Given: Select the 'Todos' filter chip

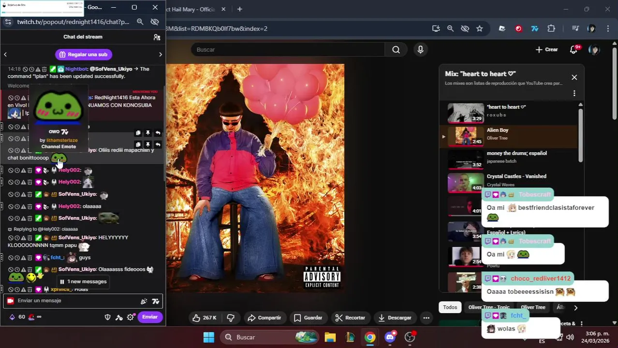Looking at the screenshot, I should click(x=450, y=307).
